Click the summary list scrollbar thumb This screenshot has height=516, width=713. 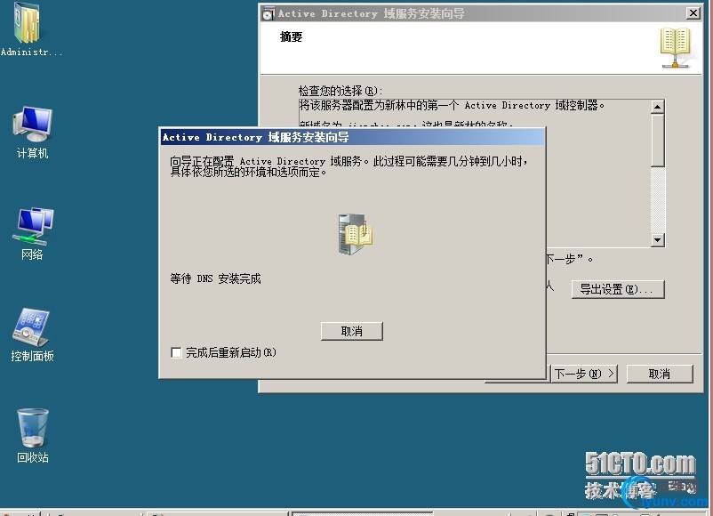(x=657, y=141)
